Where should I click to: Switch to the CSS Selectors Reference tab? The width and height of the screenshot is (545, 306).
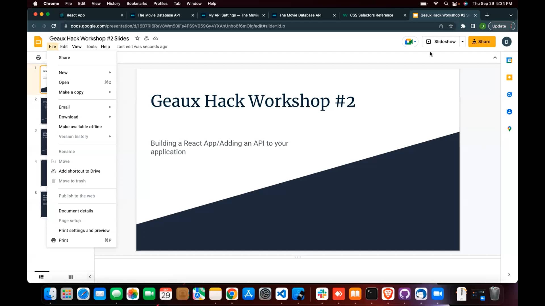[x=371, y=15]
